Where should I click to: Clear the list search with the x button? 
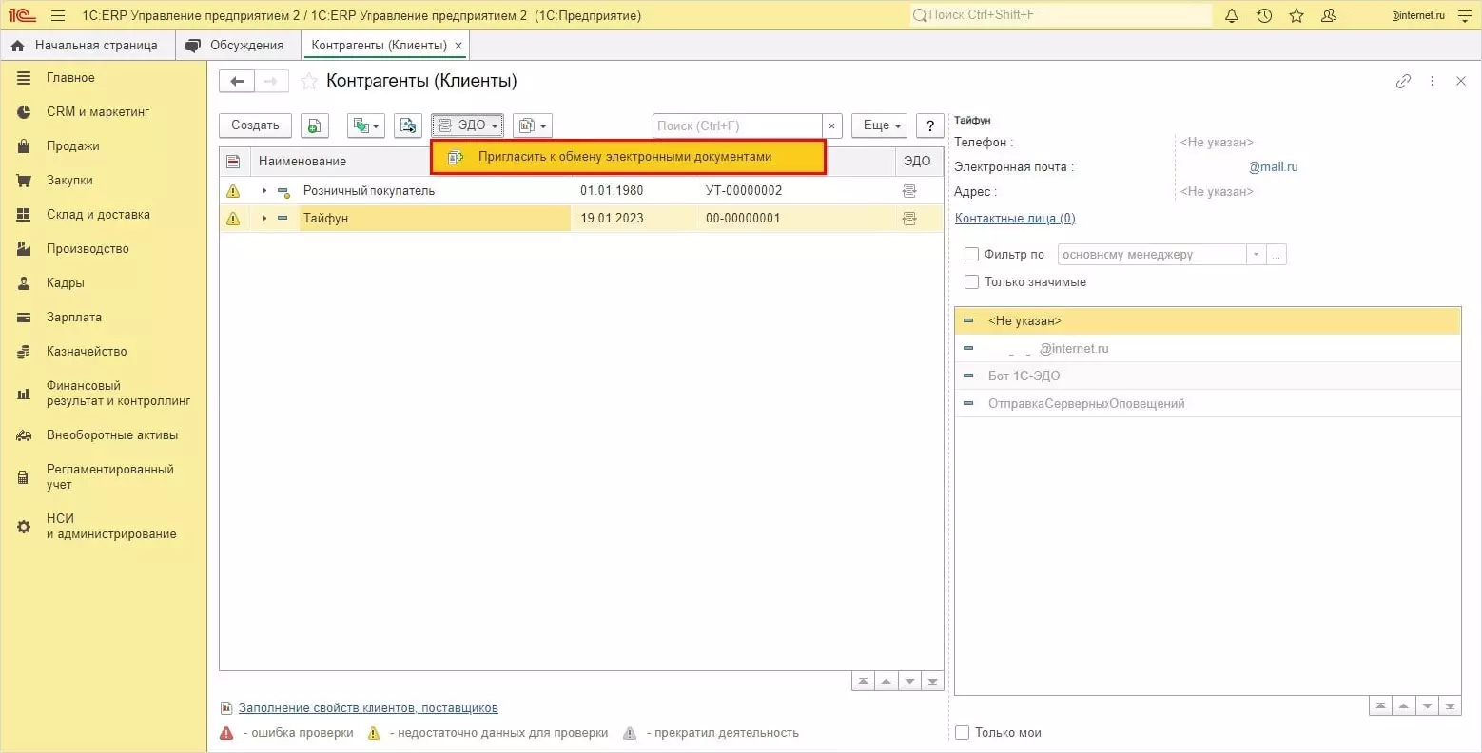(x=832, y=125)
